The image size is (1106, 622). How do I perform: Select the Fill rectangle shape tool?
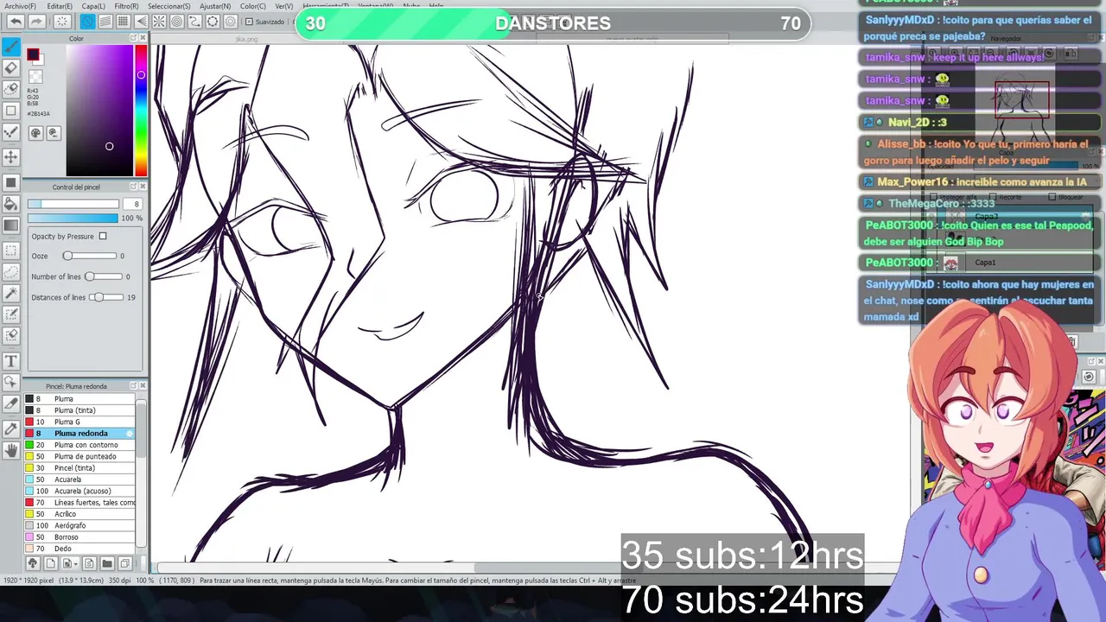(11, 182)
